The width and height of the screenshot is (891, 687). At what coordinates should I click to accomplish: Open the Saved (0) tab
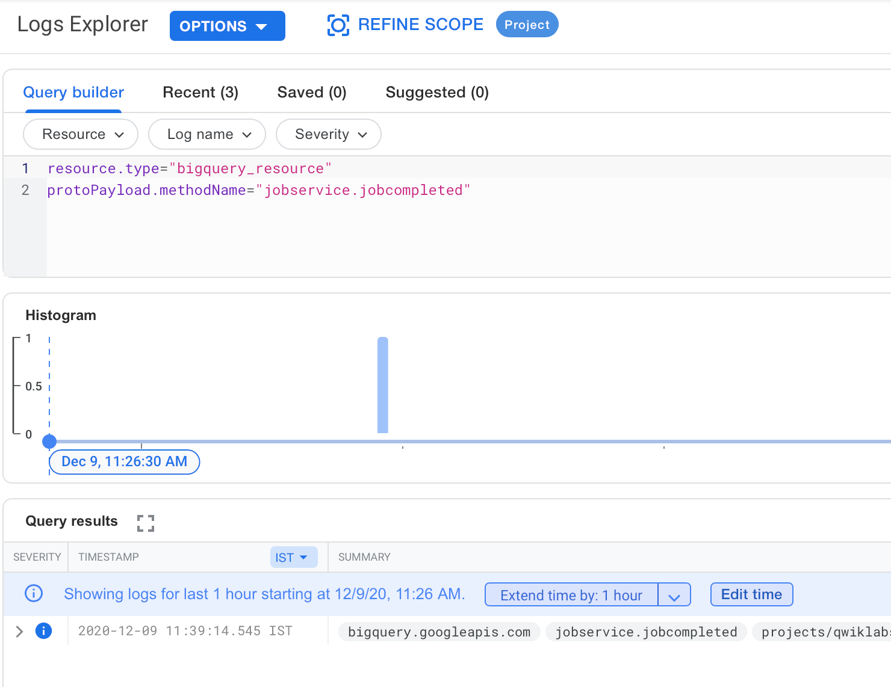pyautogui.click(x=312, y=92)
